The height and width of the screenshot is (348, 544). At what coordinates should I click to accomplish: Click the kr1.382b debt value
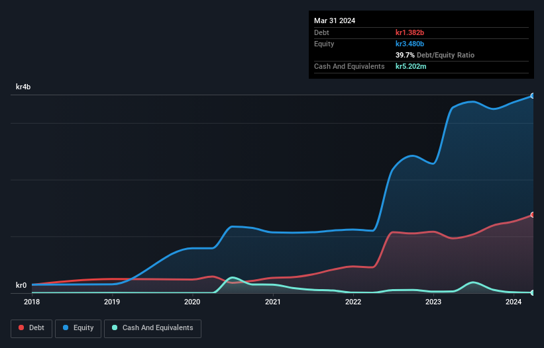409,32
